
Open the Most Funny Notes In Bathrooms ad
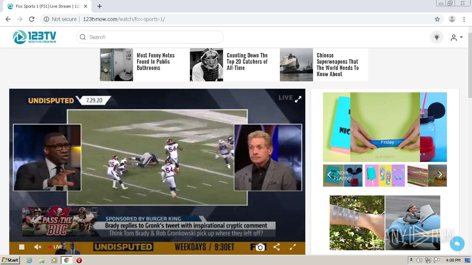tap(156, 61)
